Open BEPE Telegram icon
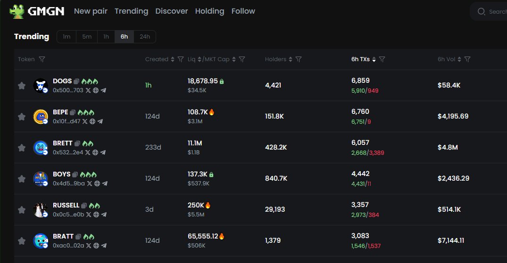Screen dimensions: 507x263 click(x=100, y=121)
